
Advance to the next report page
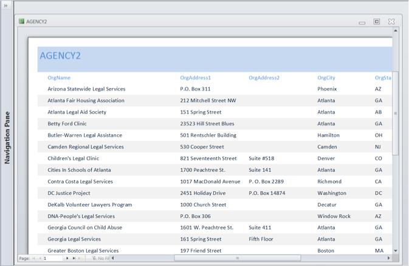click(67, 258)
